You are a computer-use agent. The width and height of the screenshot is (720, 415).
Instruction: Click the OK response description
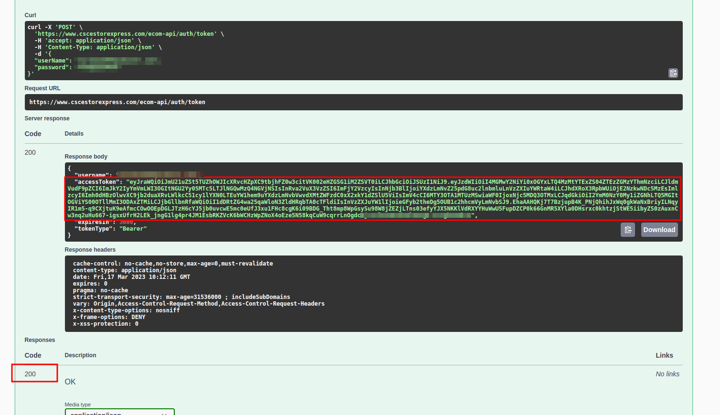(x=70, y=382)
